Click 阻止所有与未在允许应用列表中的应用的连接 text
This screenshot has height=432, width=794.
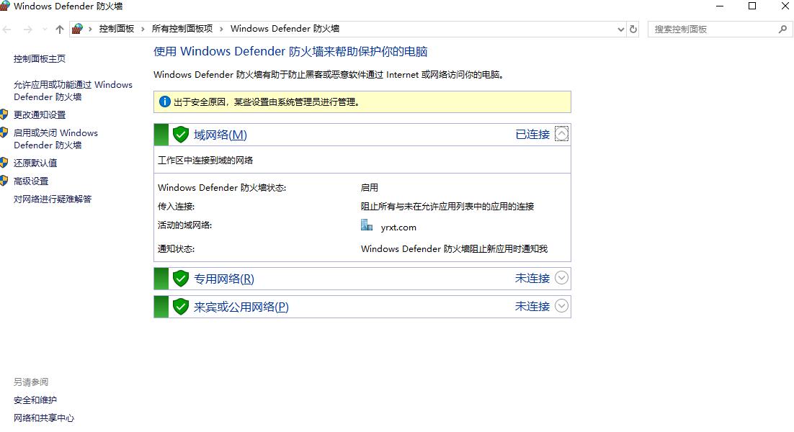pyautogui.click(x=447, y=207)
